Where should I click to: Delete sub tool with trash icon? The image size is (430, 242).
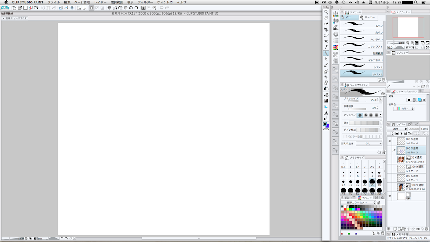coord(384,80)
